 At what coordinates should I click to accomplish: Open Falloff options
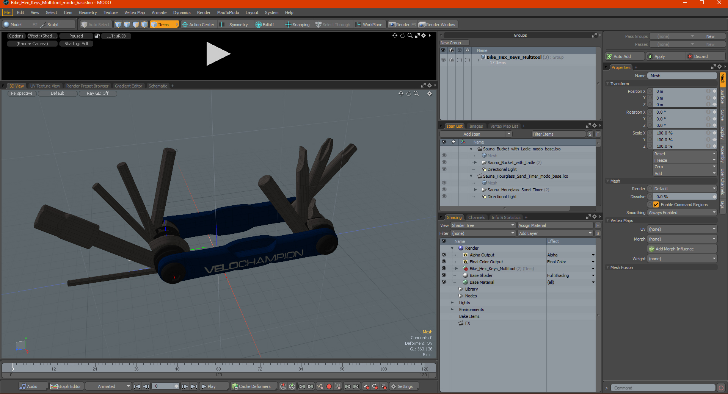[x=268, y=25]
